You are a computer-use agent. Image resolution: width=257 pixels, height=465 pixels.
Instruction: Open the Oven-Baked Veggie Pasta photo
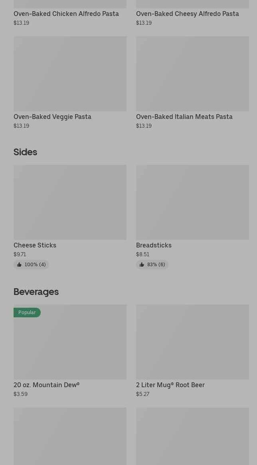tap(70, 74)
